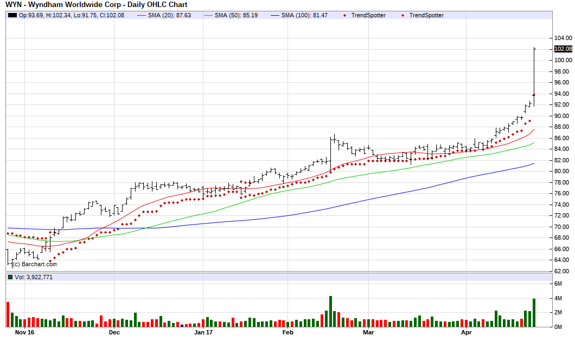Select the SMA (20): 87.63 legend label
Screen dimensions: 575x349
(x=169, y=15)
